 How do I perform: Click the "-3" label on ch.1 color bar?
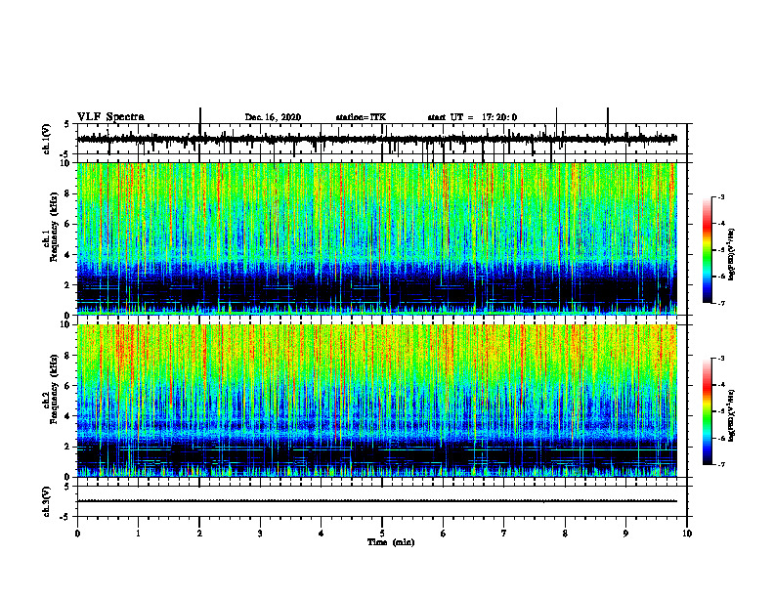720,196
